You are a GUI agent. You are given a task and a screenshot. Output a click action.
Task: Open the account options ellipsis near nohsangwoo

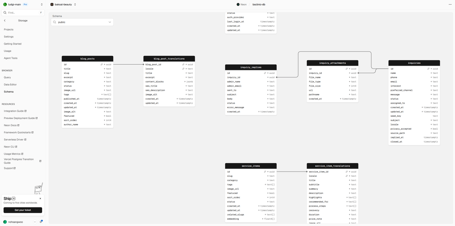click(x=35, y=222)
